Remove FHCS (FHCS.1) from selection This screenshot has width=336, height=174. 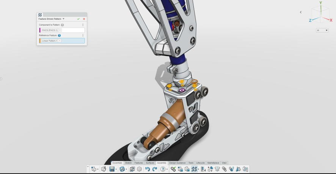[60, 30]
